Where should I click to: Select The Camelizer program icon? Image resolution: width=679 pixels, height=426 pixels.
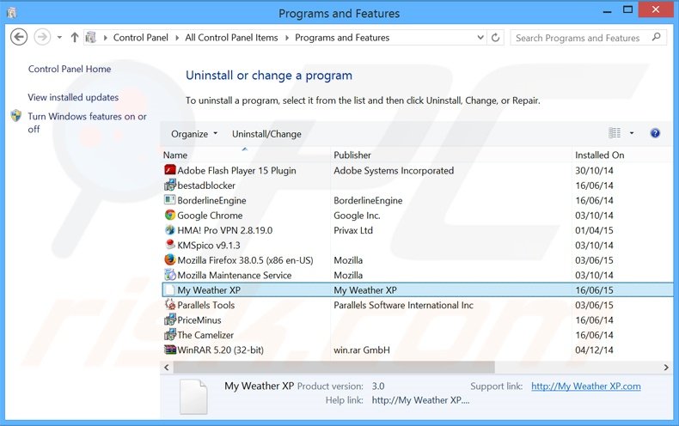(x=170, y=334)
